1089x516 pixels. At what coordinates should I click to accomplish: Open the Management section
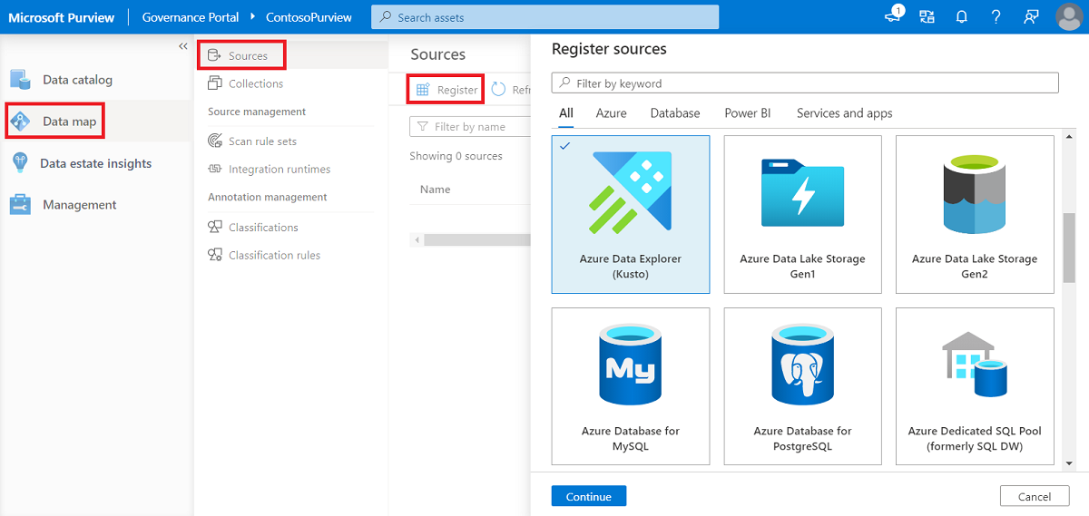tap(80, 205)
